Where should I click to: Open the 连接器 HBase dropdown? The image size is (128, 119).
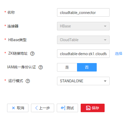pos(83,26)
